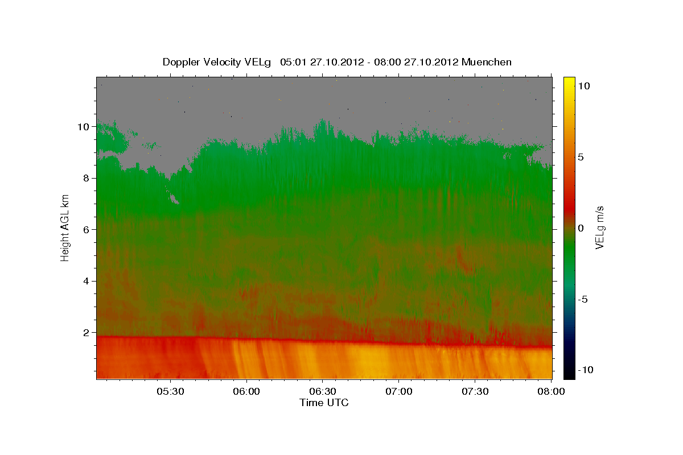Viewport: 683px width, 455px height.
Task: Click the 'Height AGL km' axis label
Action: [x=65, y=227]
